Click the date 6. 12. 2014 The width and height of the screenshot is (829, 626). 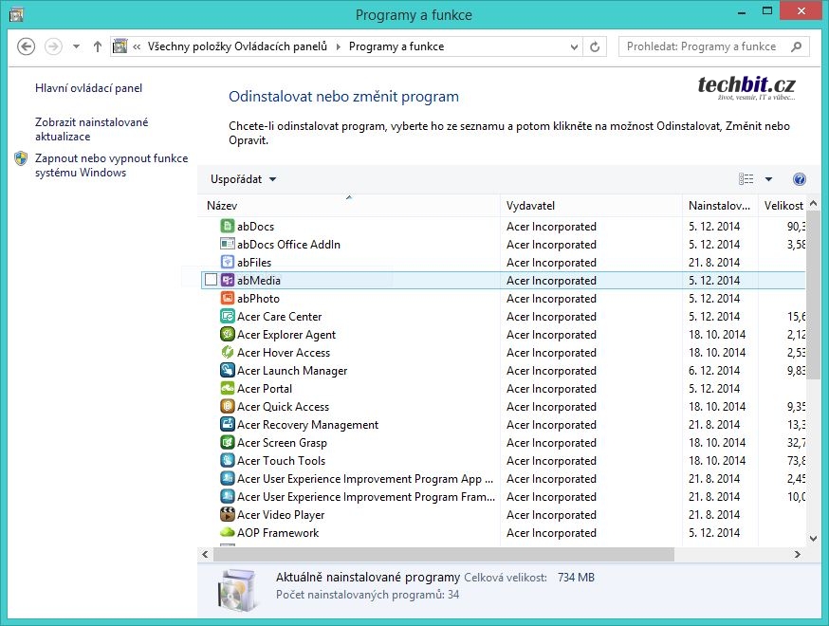(x=713, y=371)
